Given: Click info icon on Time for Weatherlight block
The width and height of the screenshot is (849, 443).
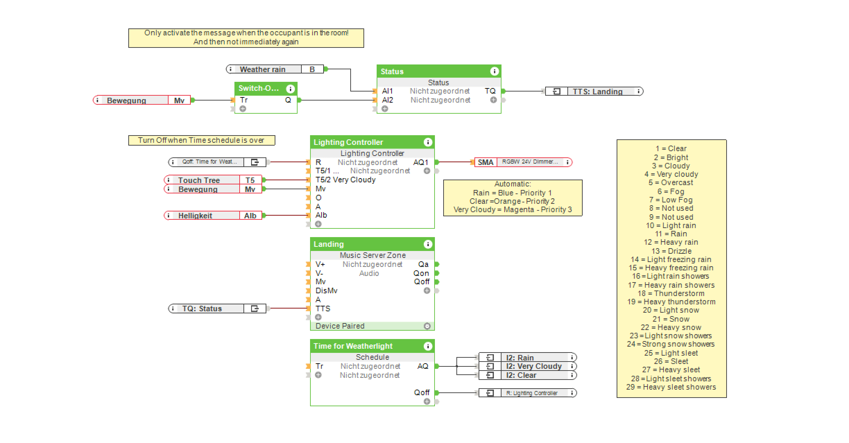Looking at the screenshot, I should [x=428, y=346].
